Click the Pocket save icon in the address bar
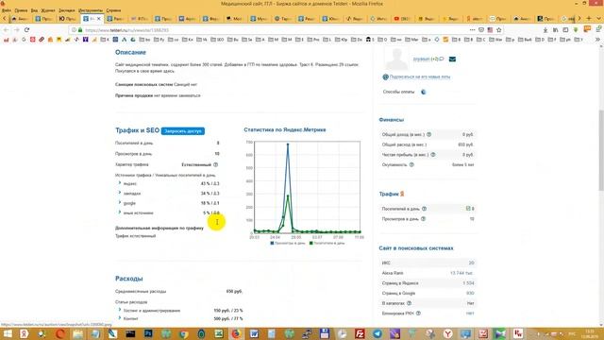The image size is (604, 340). click(x=481, y=30)
